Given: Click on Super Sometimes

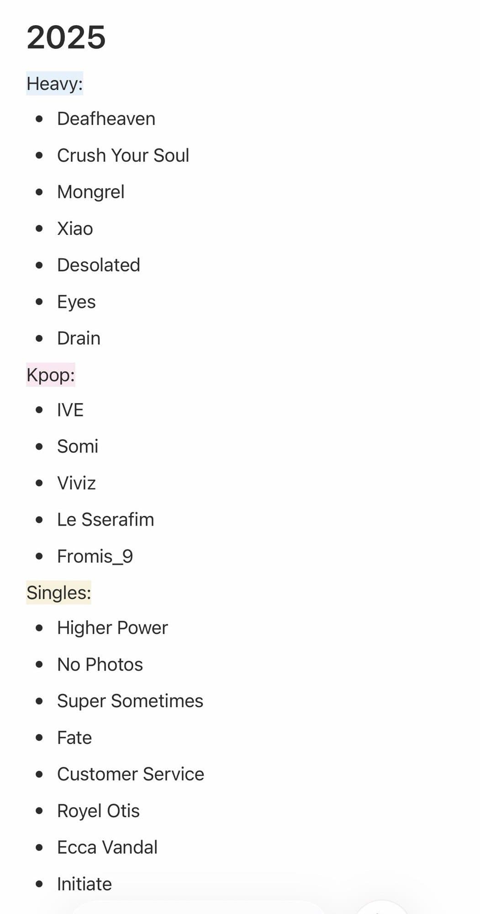Looking at the screenshot, I should [130, 701].
